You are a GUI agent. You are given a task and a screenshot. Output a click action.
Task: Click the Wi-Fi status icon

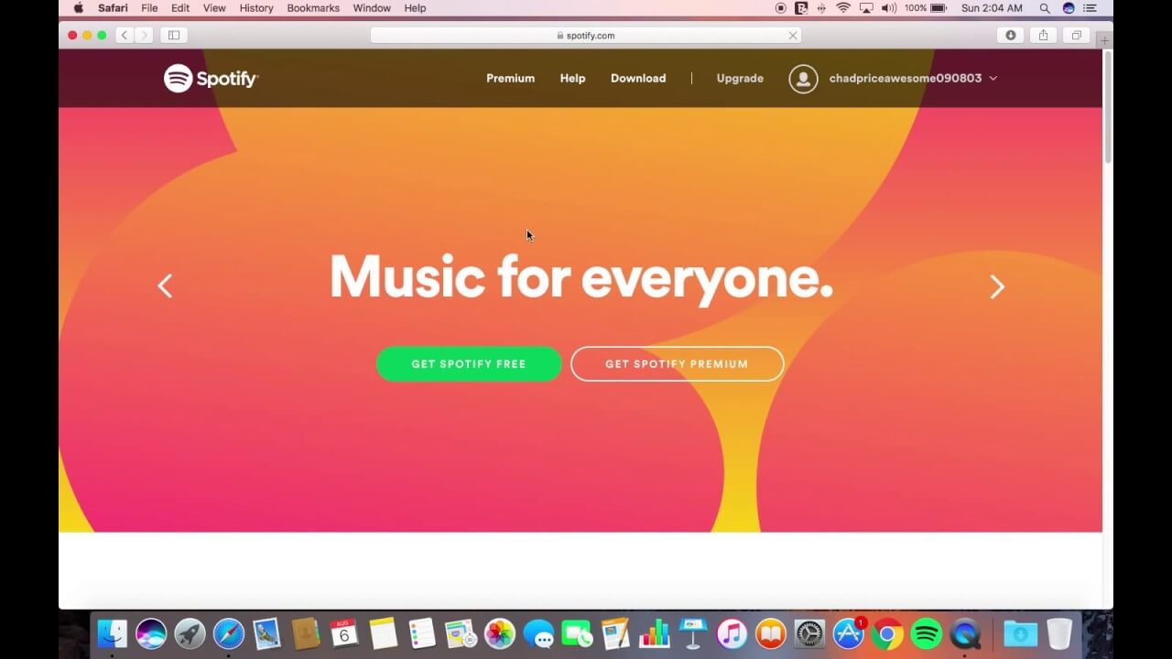tap(843, 8)
